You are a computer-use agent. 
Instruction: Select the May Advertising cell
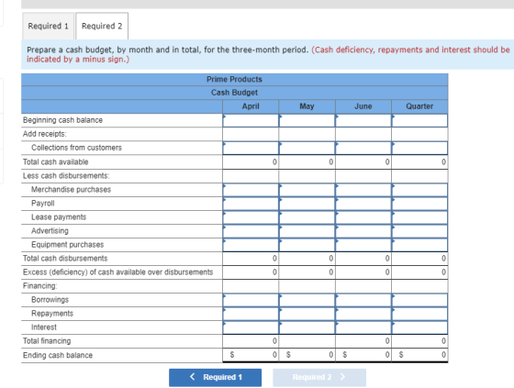(x=307, y=231)
